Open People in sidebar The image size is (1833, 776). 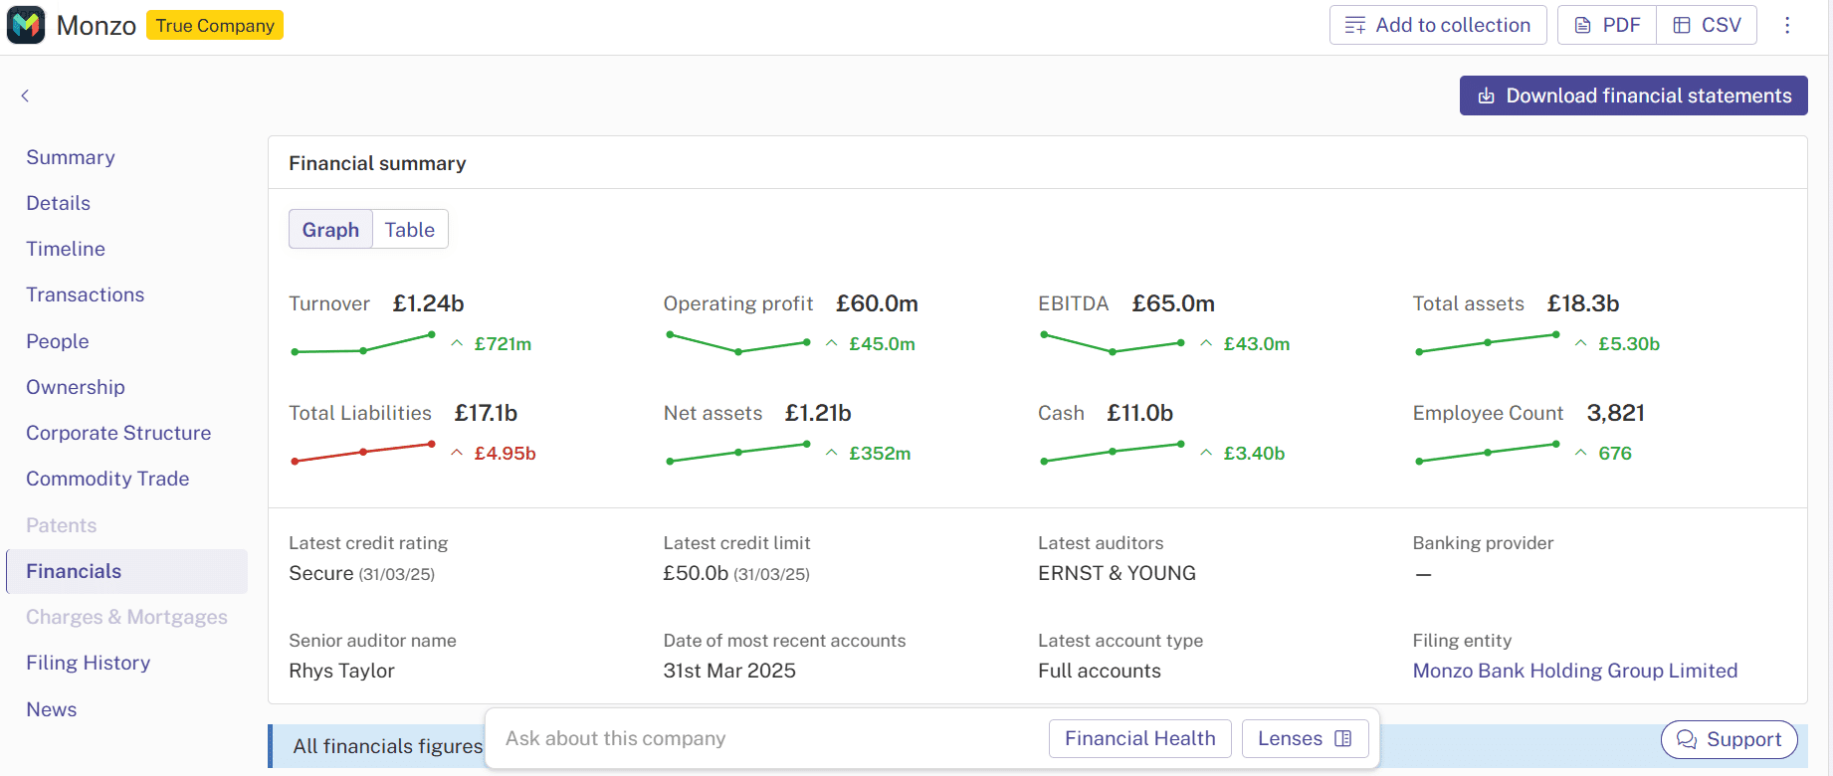pos(57,341)
